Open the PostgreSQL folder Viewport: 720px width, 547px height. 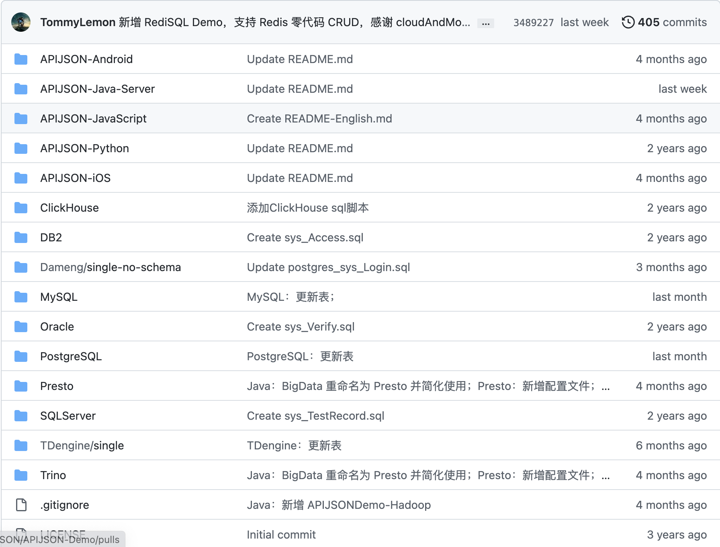[x=71, y=356]
